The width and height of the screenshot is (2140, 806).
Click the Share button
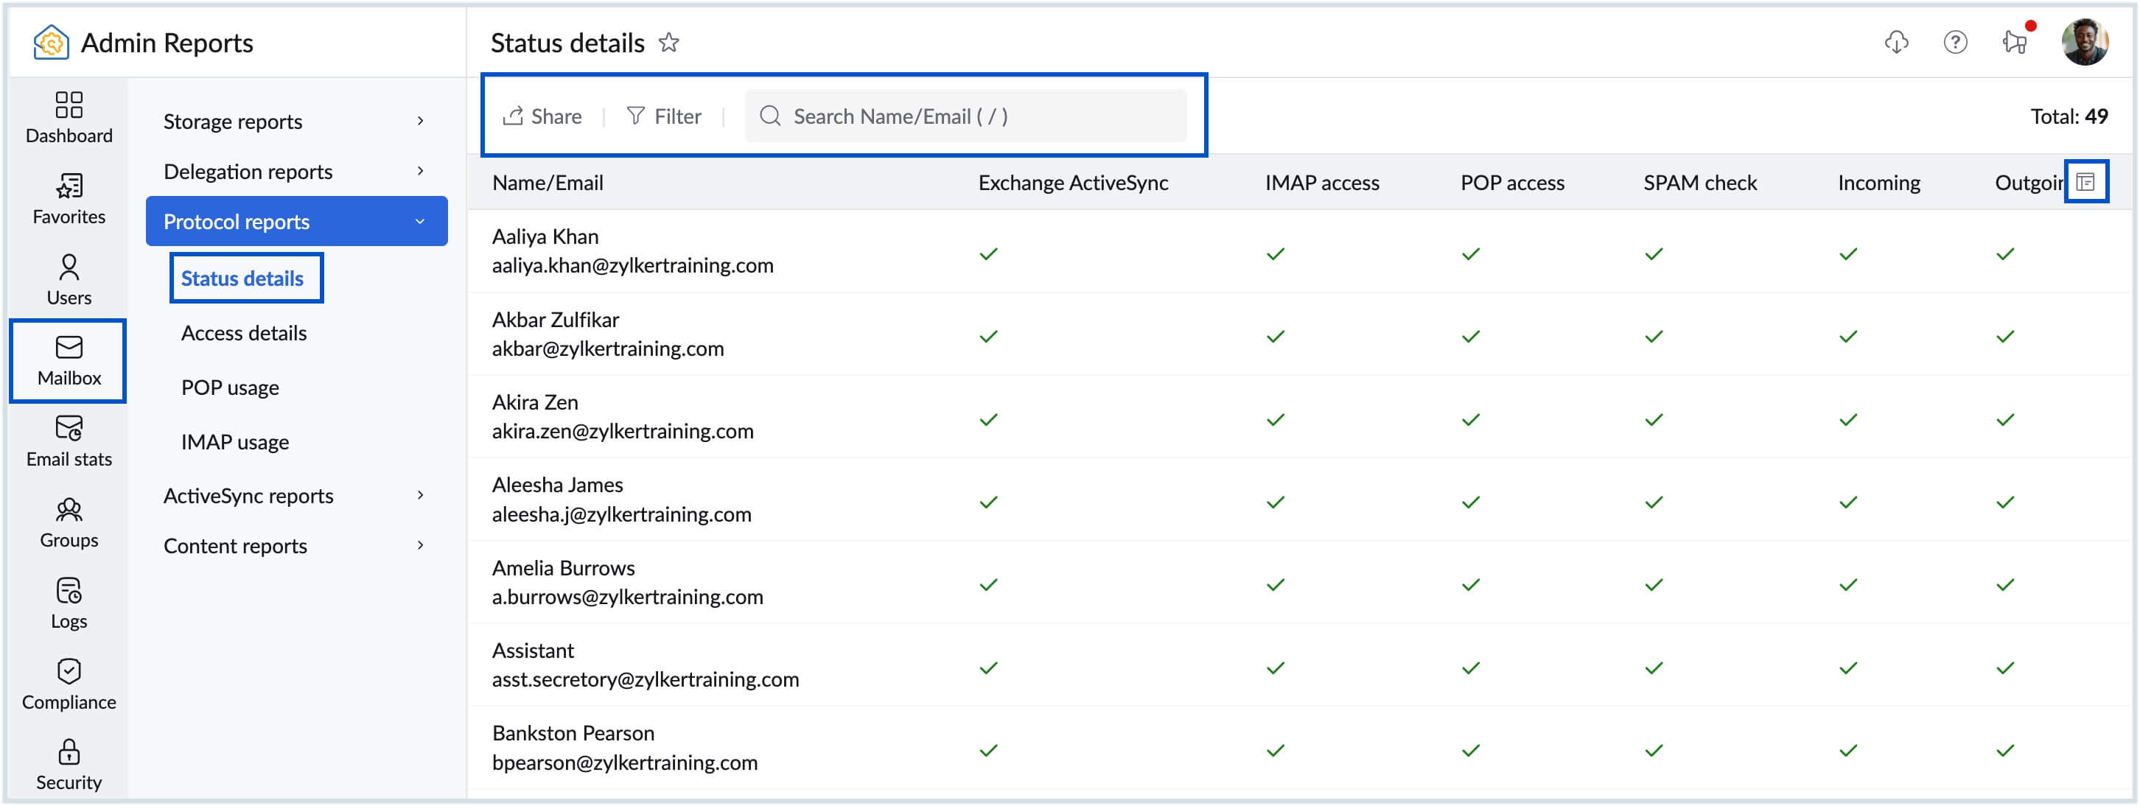[x=542, y=116]
